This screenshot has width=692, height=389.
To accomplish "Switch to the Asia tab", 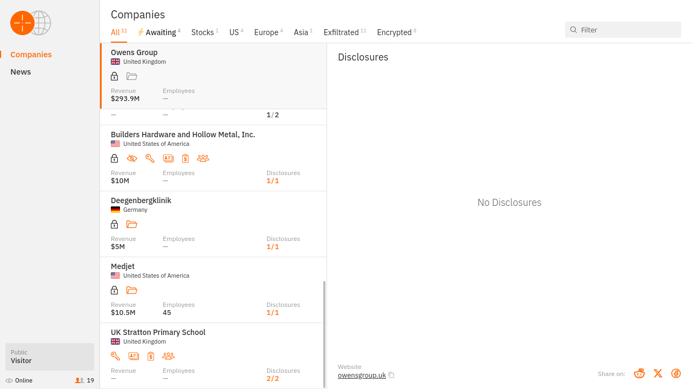I will pos(303,32).
